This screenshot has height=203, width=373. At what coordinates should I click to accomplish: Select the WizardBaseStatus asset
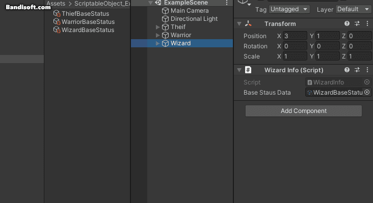[88, 30]
